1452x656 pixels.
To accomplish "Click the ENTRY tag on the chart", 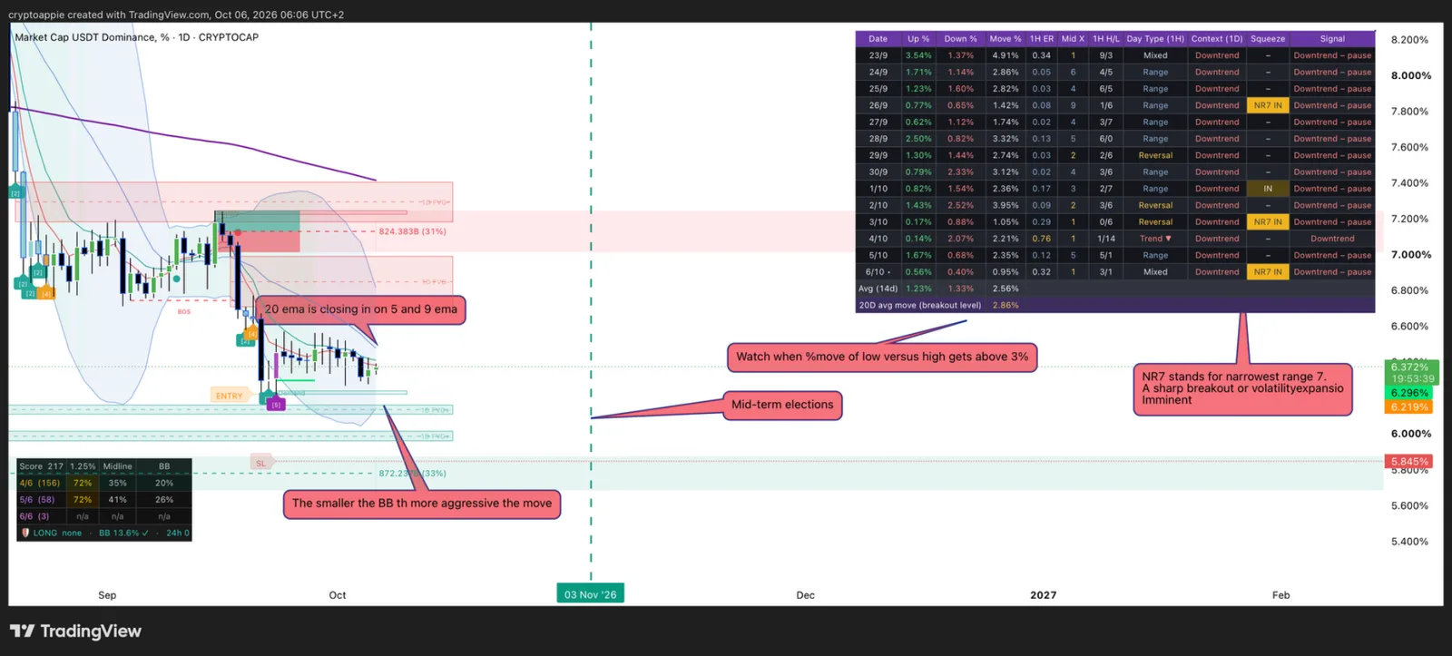I will pyautogui.click(x=230, y=396).
